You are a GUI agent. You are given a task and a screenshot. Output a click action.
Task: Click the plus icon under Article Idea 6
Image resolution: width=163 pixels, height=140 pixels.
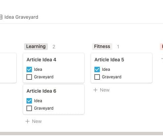pyautogui.click(x=28, y=121)
